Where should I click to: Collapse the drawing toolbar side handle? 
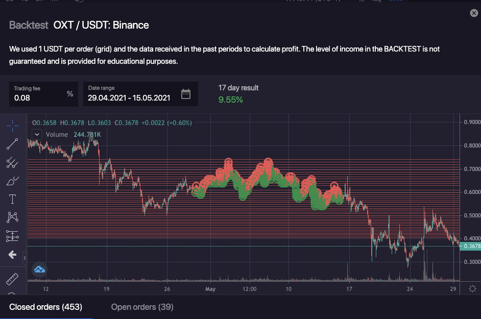click(25, 259)
